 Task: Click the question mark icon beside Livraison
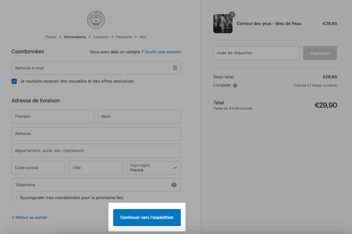[x=235, y=86]
